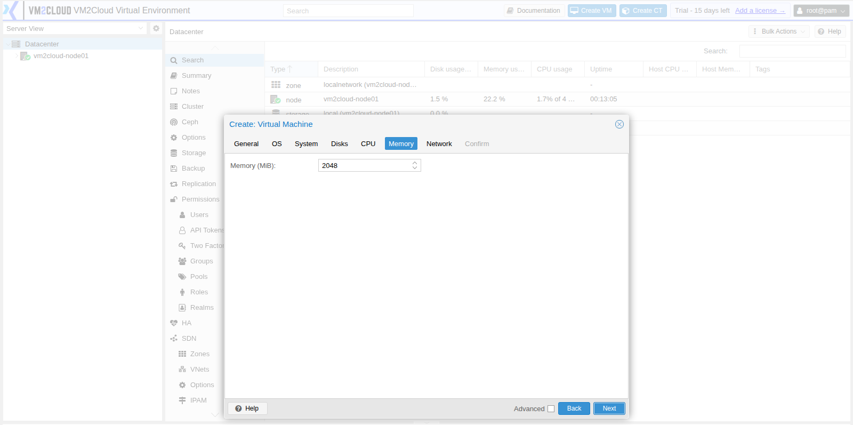
Task: Click the Backup floppy disk icon
Action: pyautogui.click(x=174, y=169)
